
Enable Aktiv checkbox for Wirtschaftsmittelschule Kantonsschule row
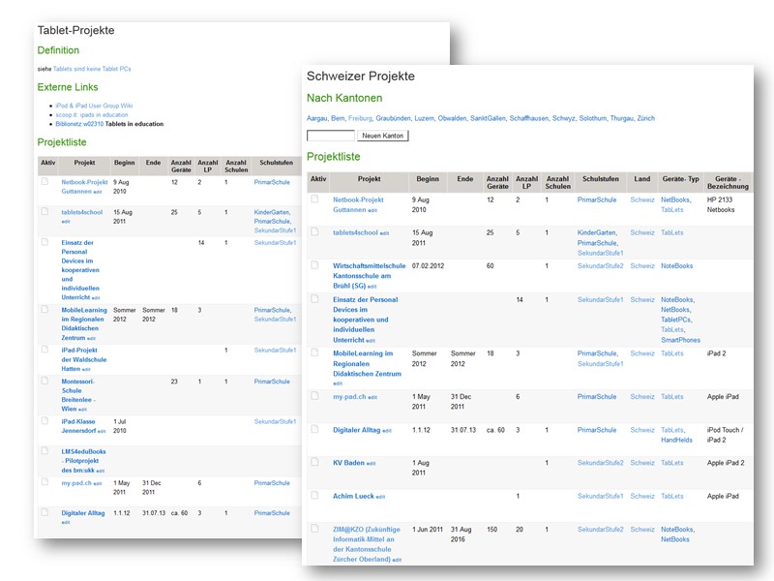point(313,264)
